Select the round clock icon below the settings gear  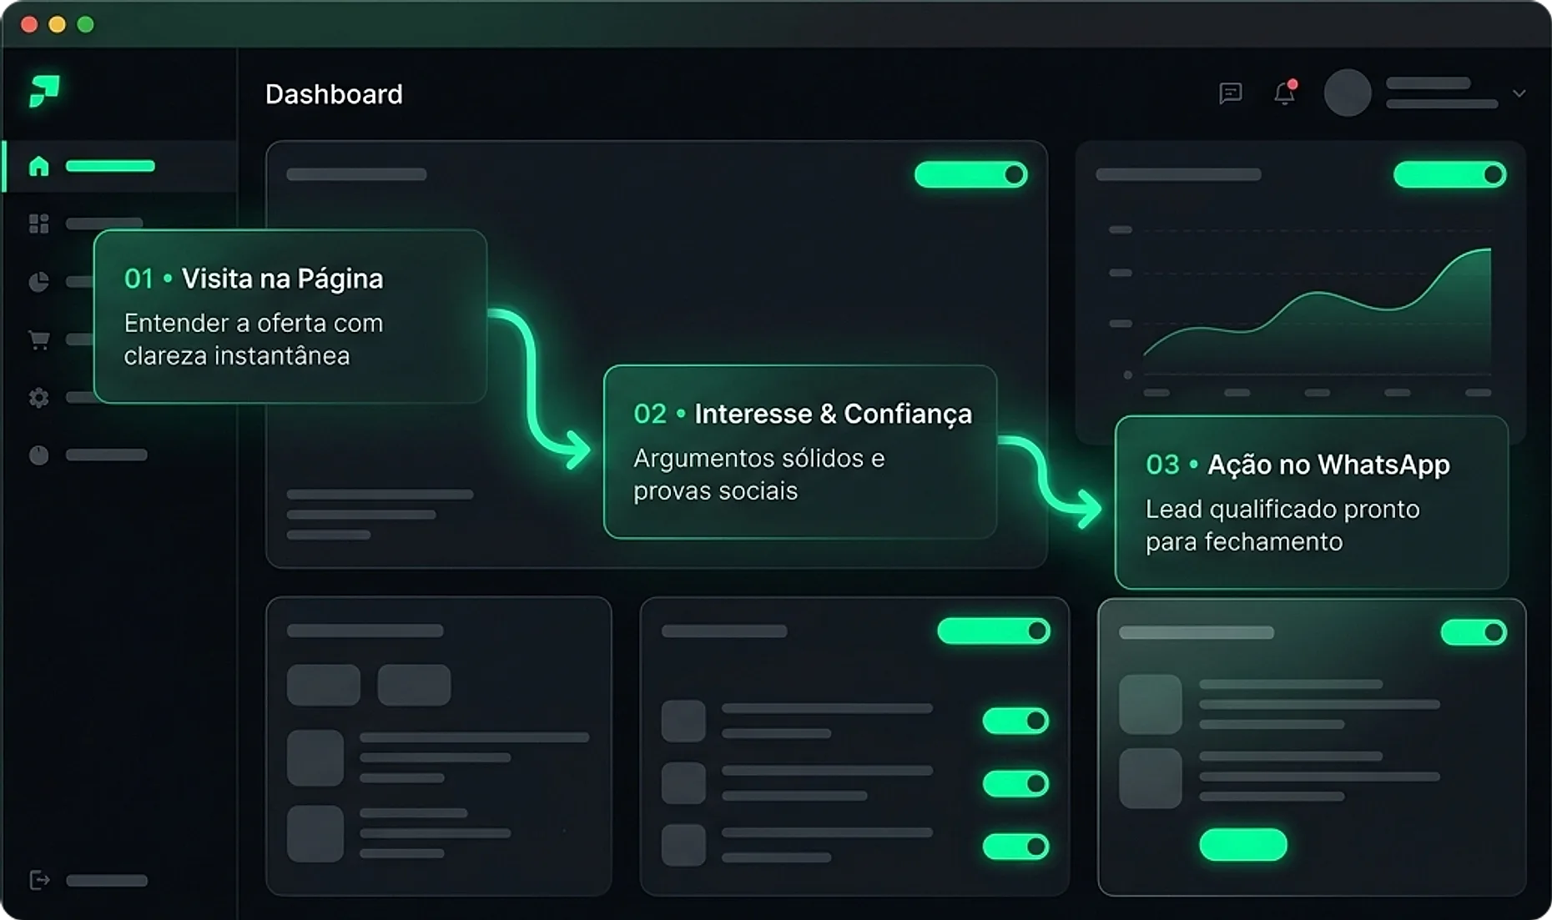tap(39, 455)
